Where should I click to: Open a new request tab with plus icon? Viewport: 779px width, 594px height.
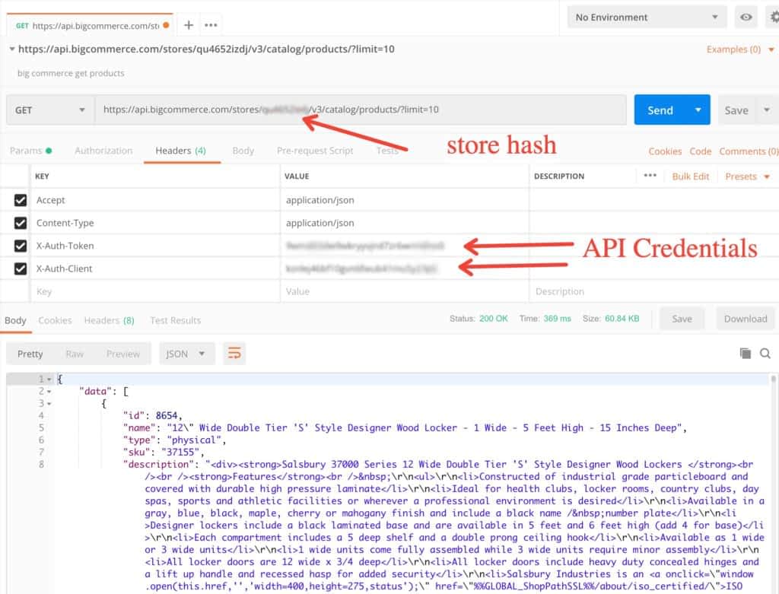click(x=189, y=25)
